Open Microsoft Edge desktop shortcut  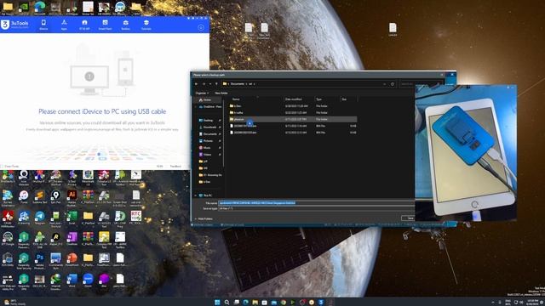(40, 8)
